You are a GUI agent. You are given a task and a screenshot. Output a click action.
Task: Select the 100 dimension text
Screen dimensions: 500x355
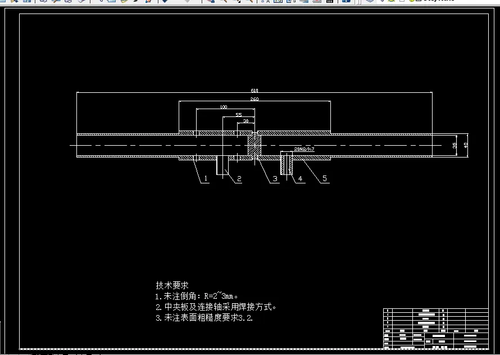[224, 107]
